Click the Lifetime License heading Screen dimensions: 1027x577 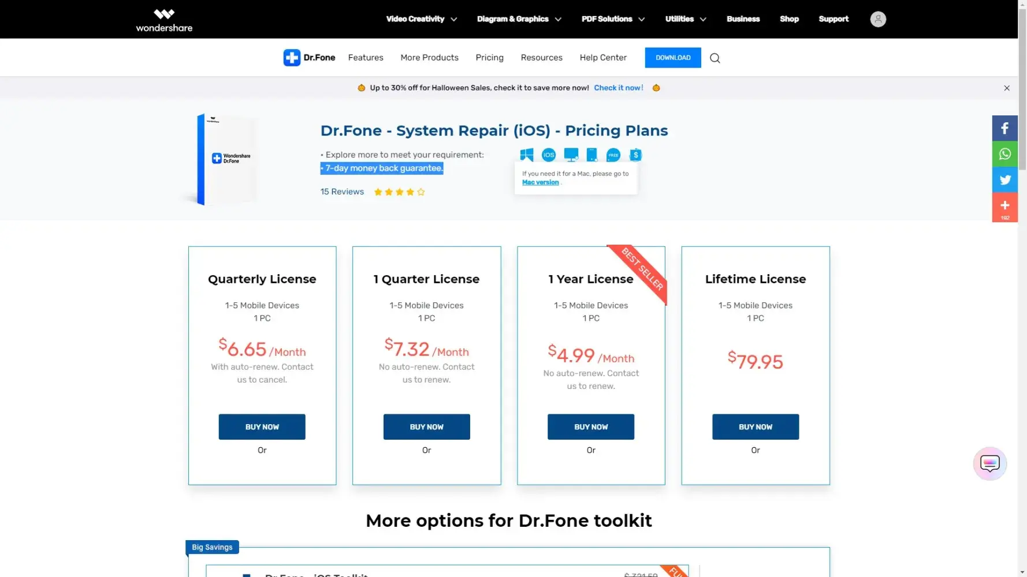(756, 279)
